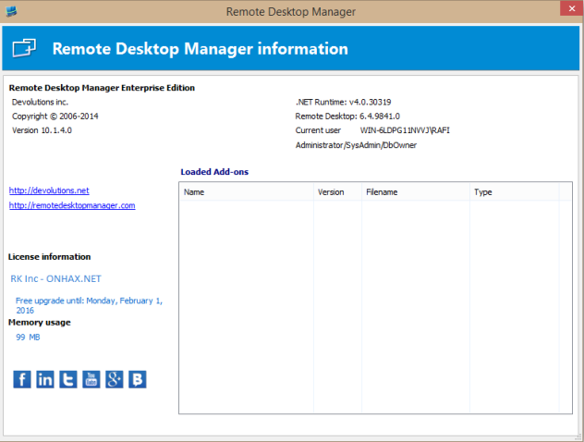
Task: Open the Google Plus social icon
Action: [x=115, y=379]
